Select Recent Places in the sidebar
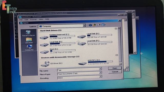The image size is (164, 92). [x=28, y=33]
